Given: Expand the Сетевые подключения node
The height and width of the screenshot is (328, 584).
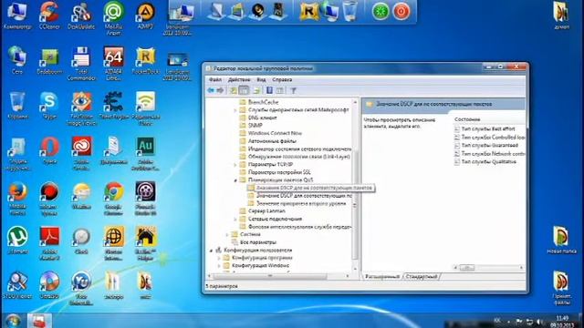Looking at the screenshot, I should (235, 219).
